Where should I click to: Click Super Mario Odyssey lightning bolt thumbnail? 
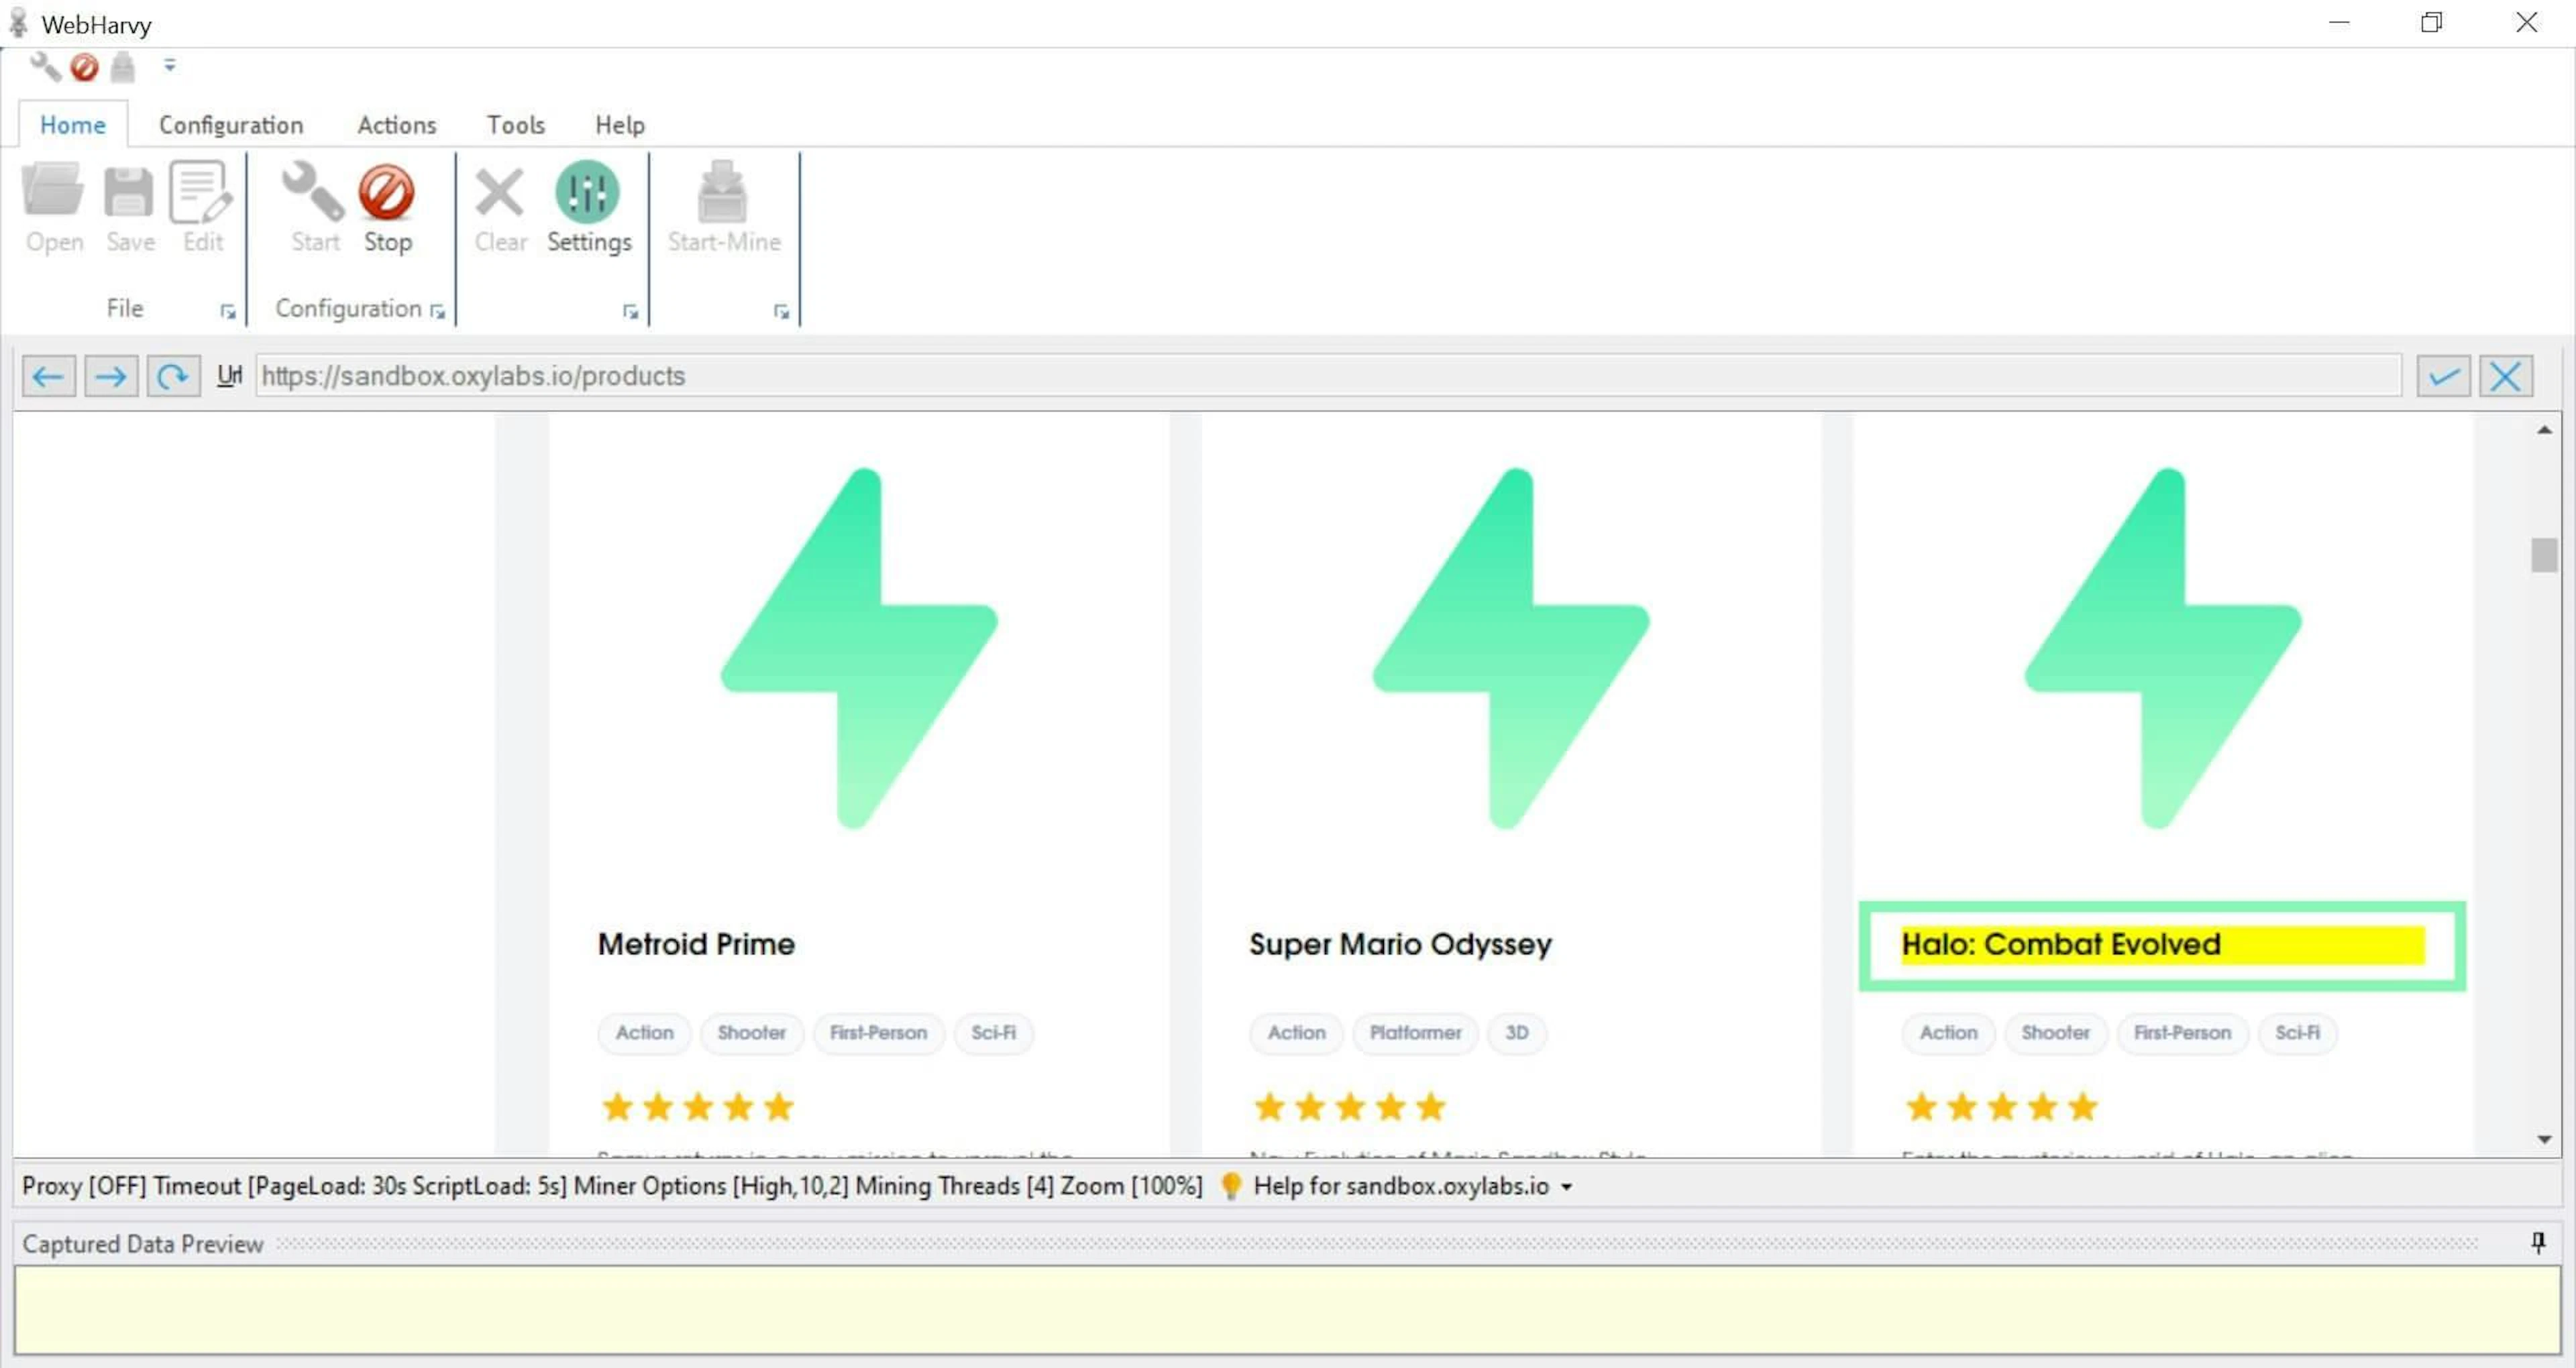pos(1511,648)
